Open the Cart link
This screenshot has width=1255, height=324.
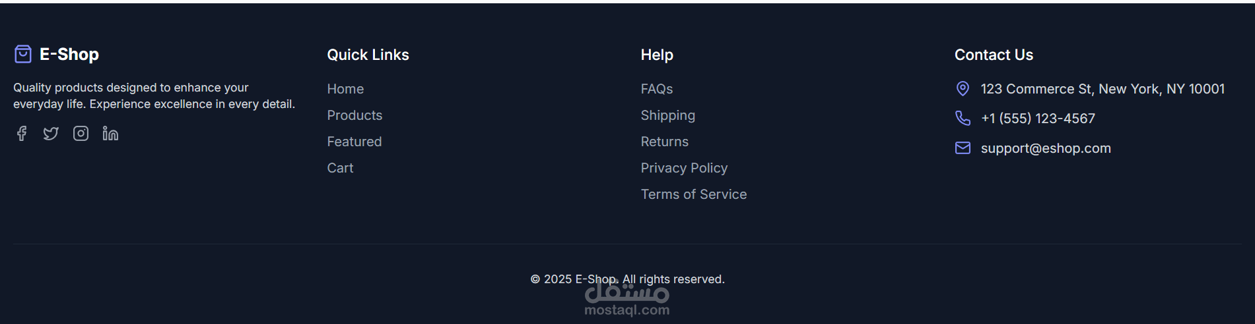coord(340,168)
